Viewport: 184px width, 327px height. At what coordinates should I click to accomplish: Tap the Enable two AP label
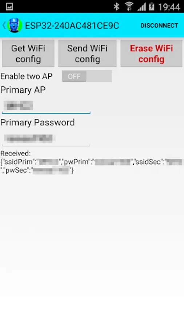pyautogui.click(x=26, y=76)
